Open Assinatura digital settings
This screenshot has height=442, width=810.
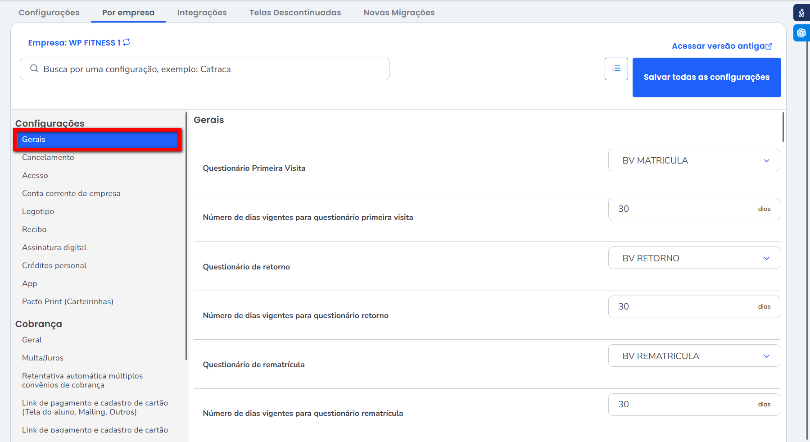54,247
